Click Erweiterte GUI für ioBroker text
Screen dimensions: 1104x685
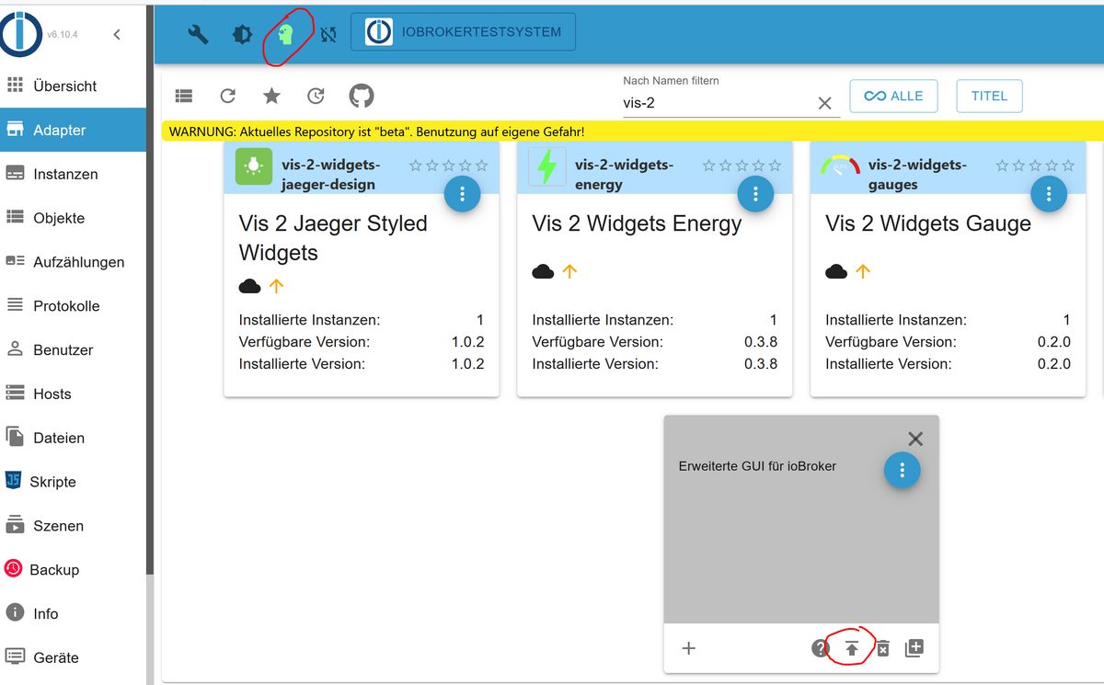(757, 466)
